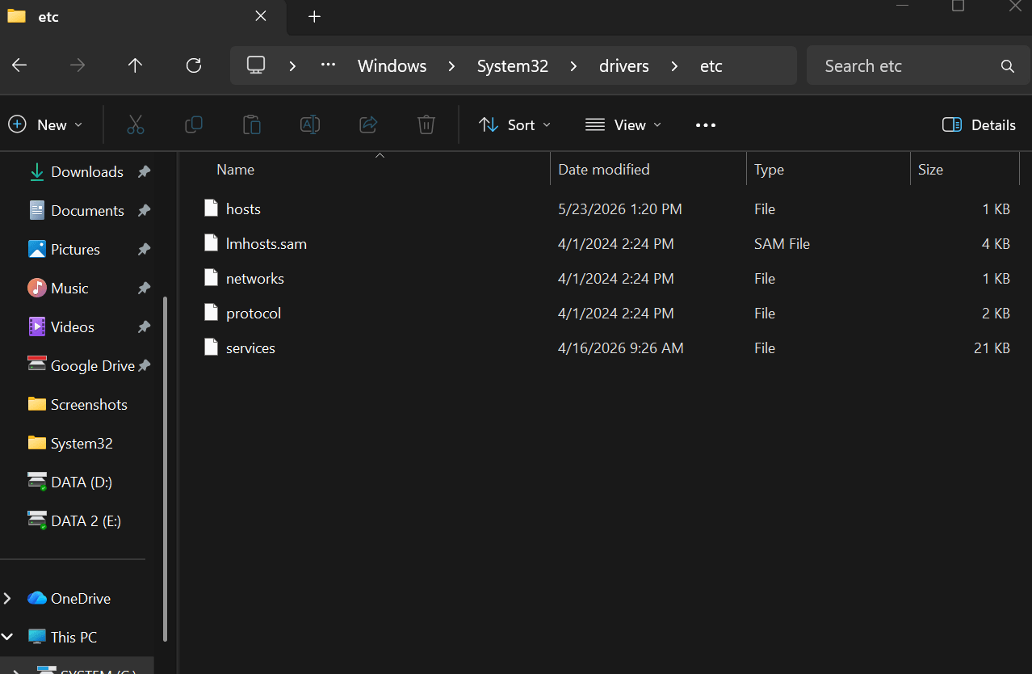Refresh the etc folder view
1032x674 pixels.
(x=194, y=65)
